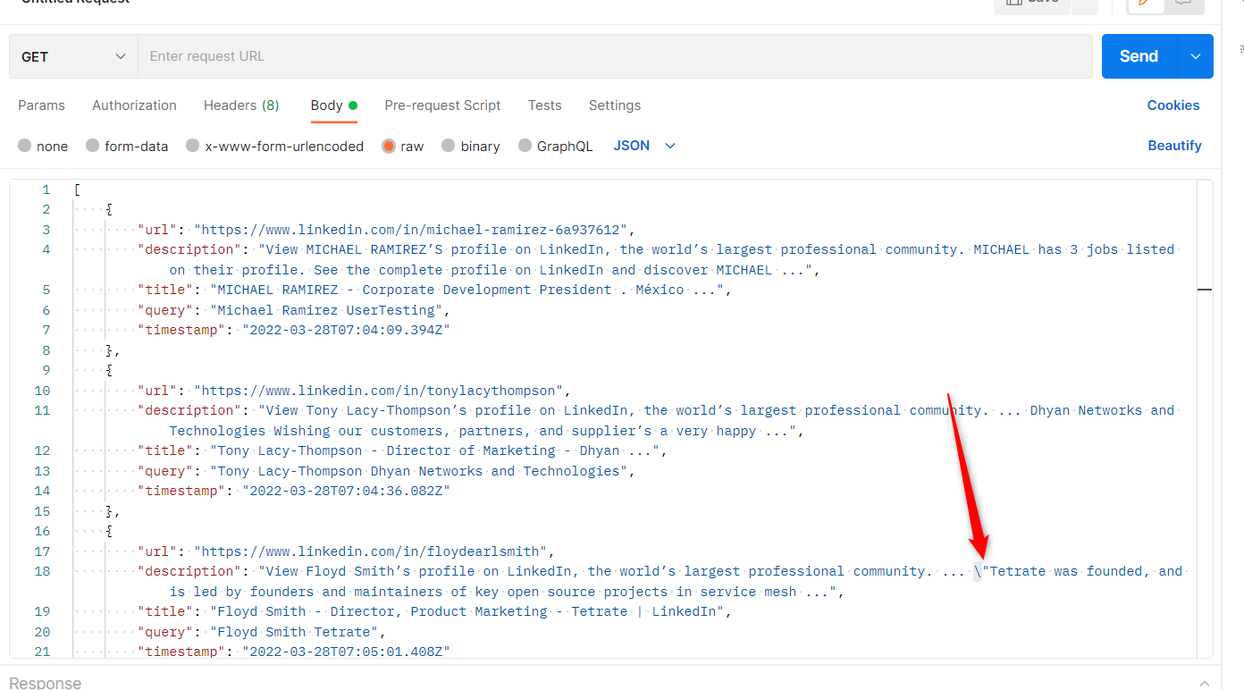Click the description line about Tony Lacy-Thompson's profile
Image resolution: width=1244 pixels, height=690 pixels.
pos(657,420)
